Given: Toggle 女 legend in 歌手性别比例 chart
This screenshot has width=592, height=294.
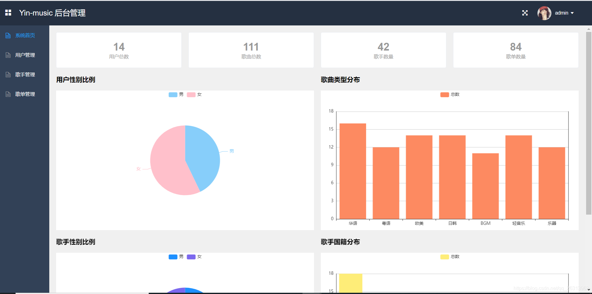Looking at the screenshot, I should (x=194, y=257).
